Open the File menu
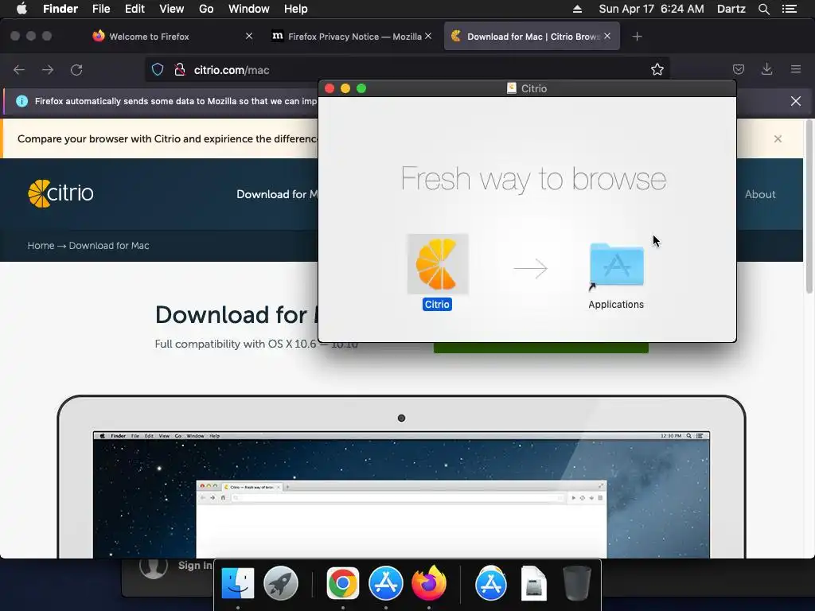This screenshot has width=815, height=611. (101, 9)
